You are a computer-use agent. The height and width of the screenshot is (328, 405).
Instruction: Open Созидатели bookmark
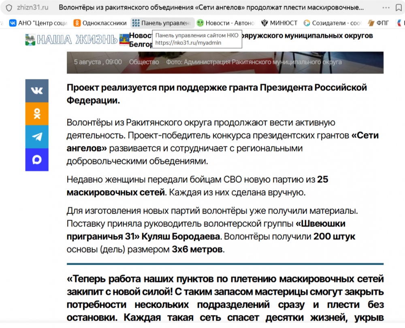click(333, 23)
